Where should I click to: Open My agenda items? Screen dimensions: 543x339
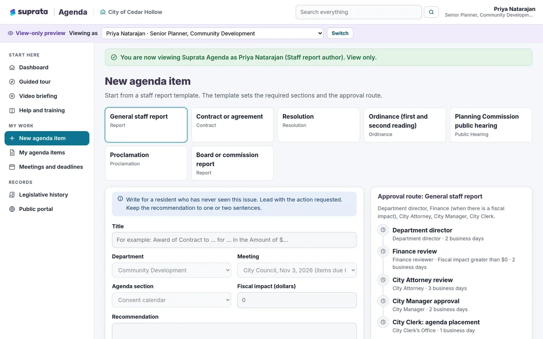pos(47,153)
